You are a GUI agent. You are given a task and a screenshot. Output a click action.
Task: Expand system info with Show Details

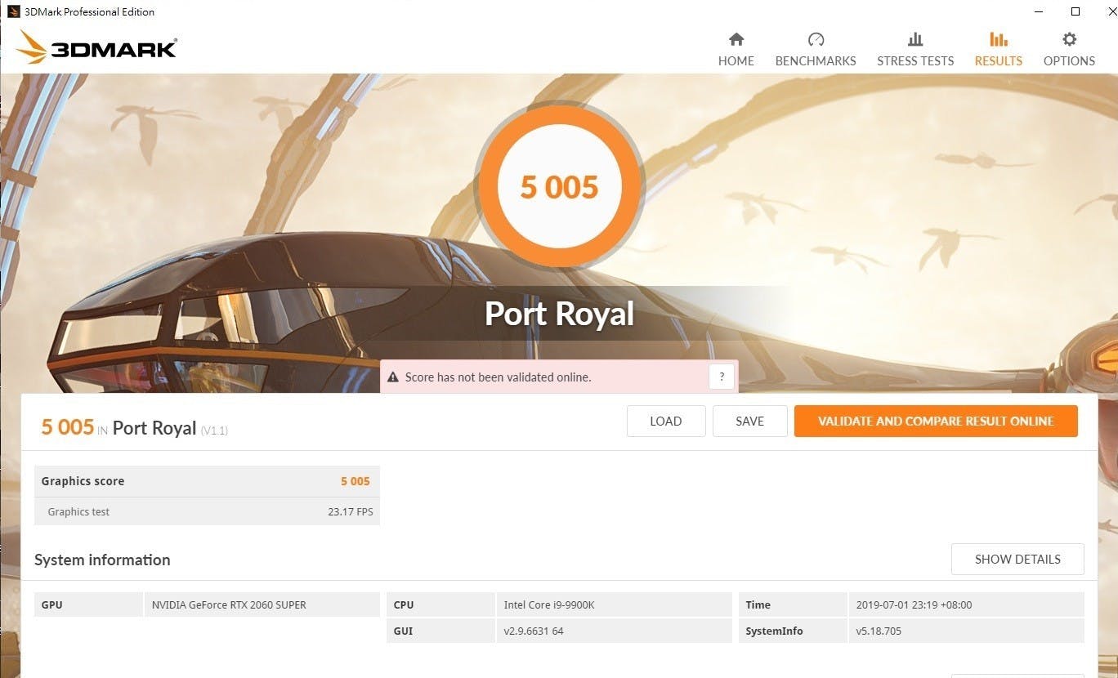click(1017, 560)
